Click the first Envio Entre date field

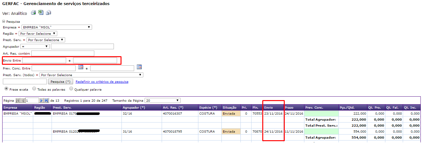pyautogui.click(x=44, y=60)
